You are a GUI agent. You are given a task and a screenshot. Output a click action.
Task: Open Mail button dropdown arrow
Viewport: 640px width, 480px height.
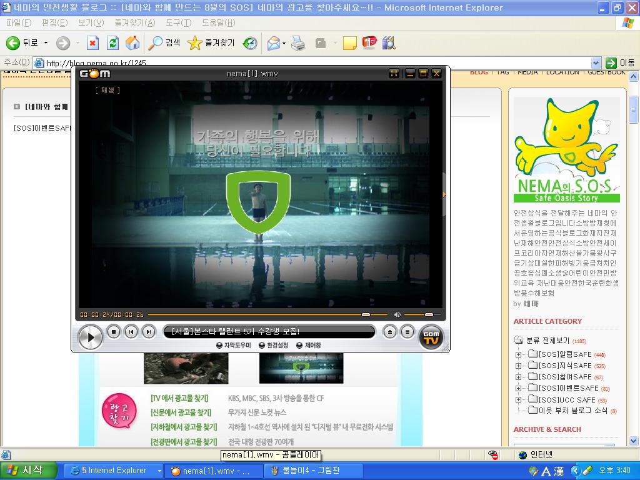(x=284, y=43)
